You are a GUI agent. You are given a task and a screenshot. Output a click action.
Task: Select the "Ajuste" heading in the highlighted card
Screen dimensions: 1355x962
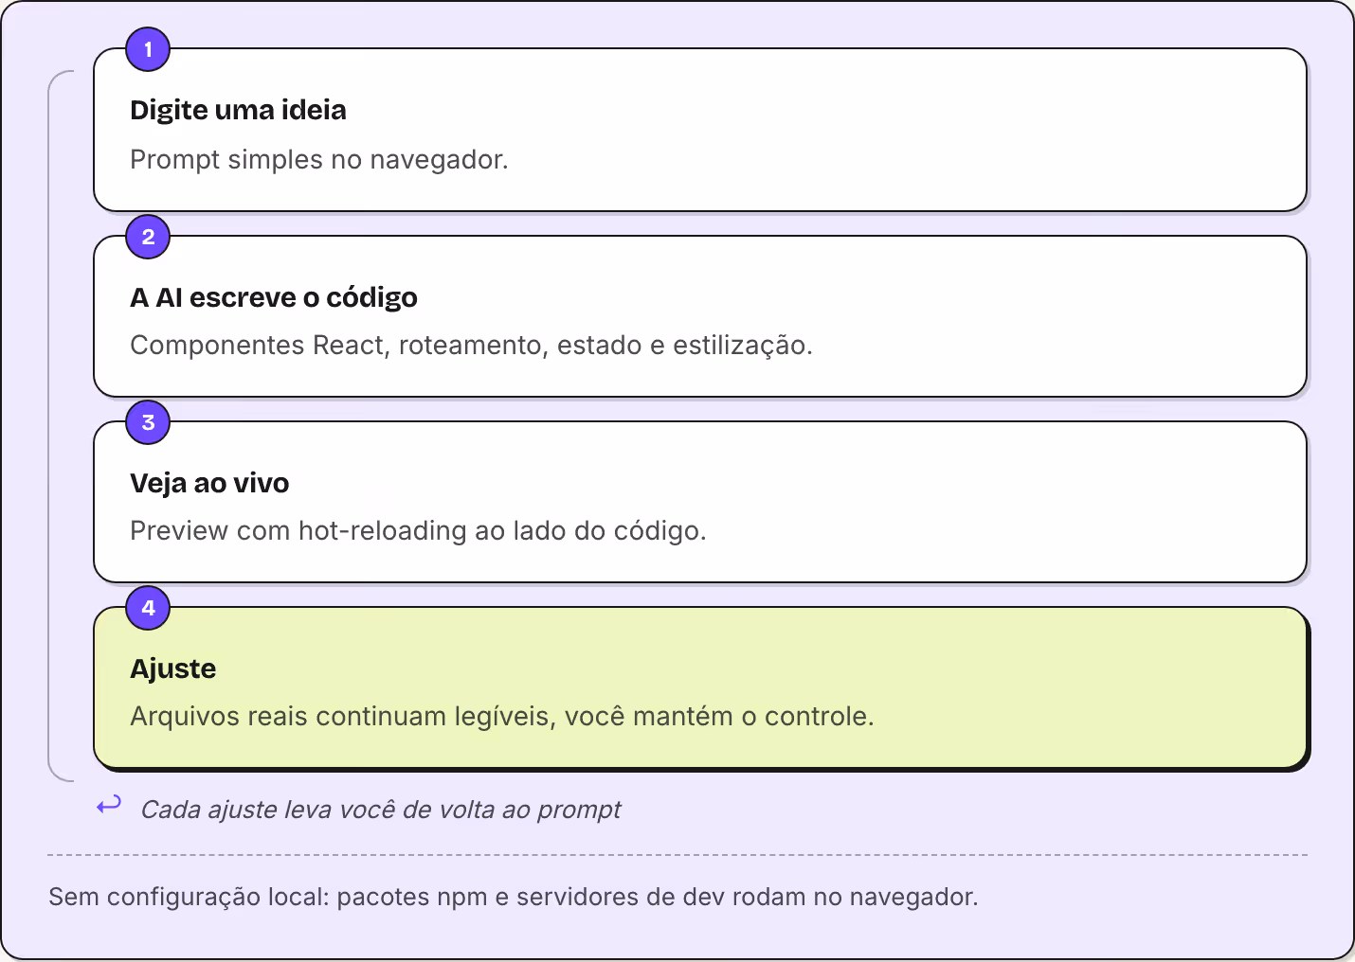click(x=173, y=668)
